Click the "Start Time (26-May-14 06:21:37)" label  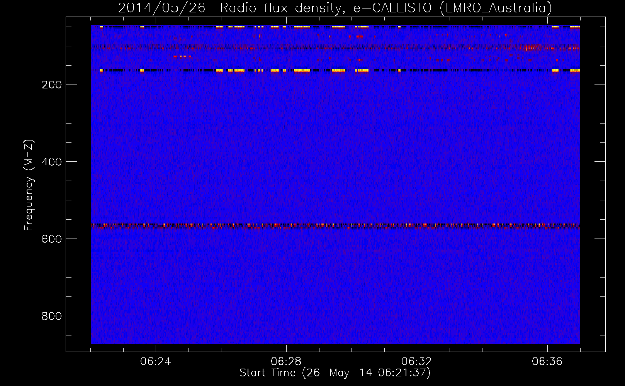335,373
